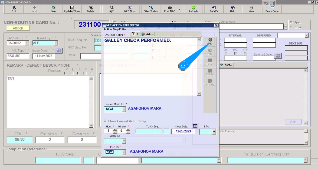Open the Filter/Status toolbar icon
Screen dimensions: 318x170
click(151, 9)
